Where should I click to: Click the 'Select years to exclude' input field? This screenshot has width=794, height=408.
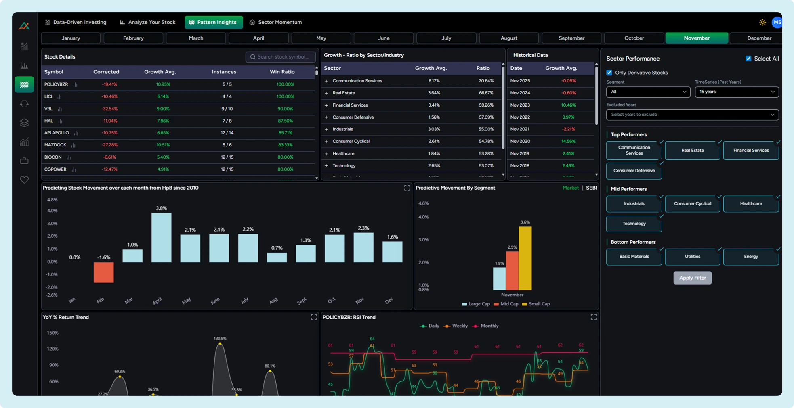[x=692, y=115]
